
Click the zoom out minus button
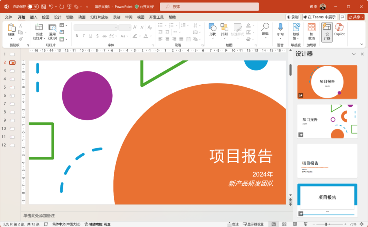coord(313,224)
